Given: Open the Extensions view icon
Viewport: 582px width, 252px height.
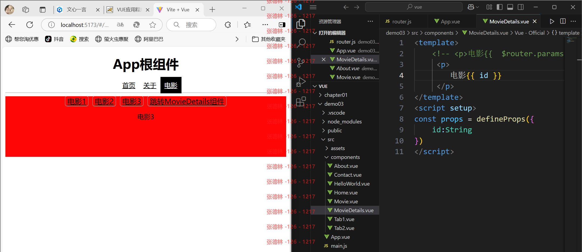Looking at the screenshot, I should pyautogui.click(x=301, y=101).
